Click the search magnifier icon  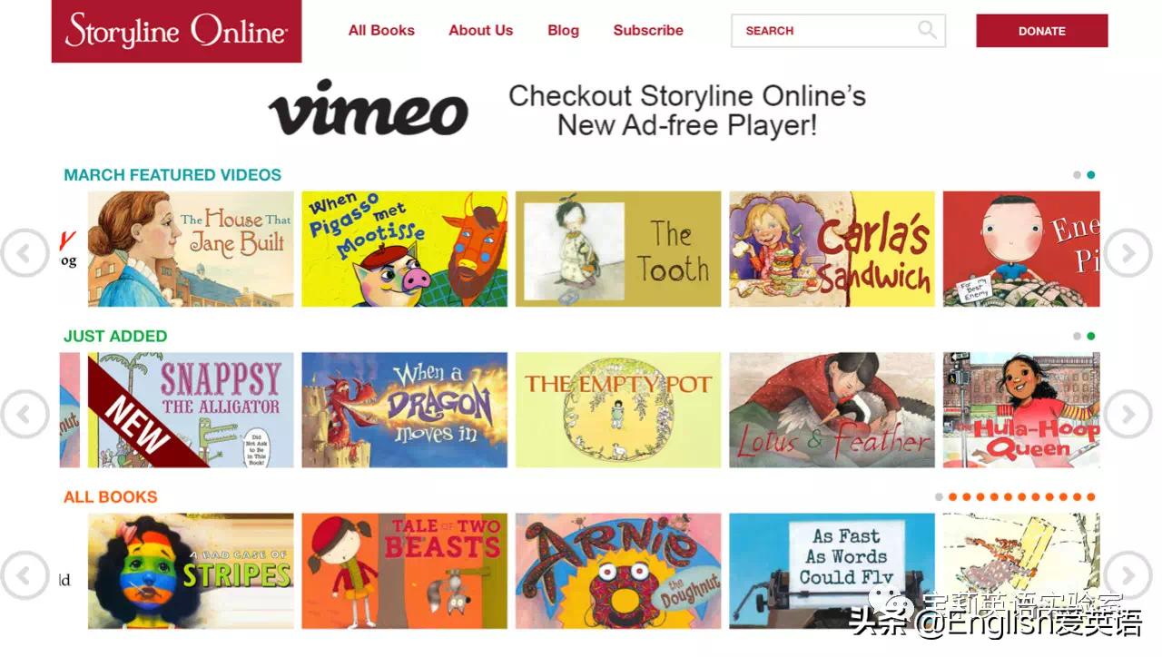pos(927,30)
